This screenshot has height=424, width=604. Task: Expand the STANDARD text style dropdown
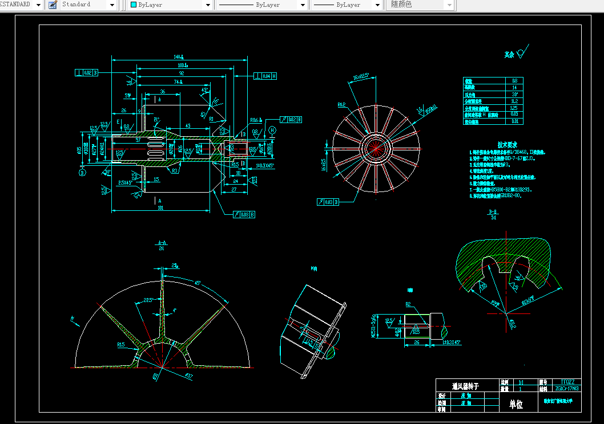coord(38,5)
